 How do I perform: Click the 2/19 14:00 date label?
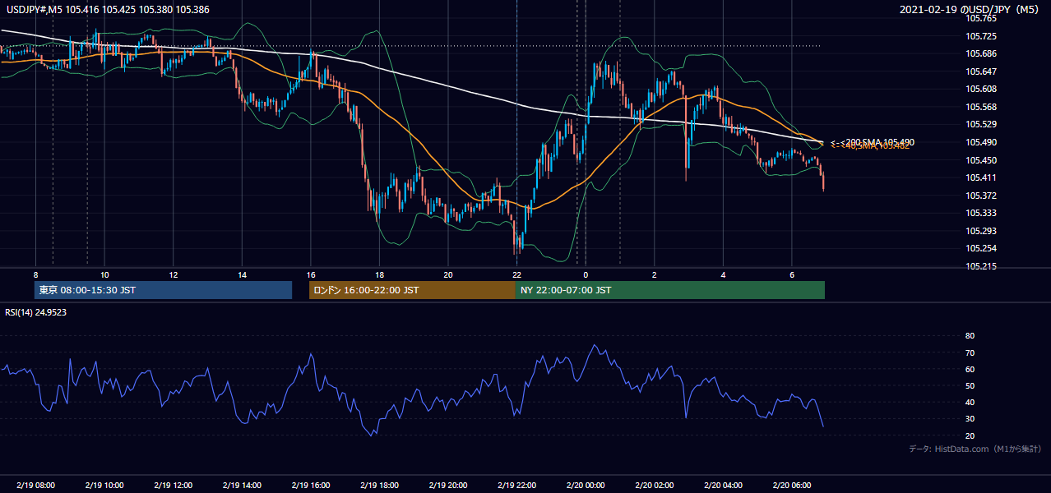[x=242, y=486]
